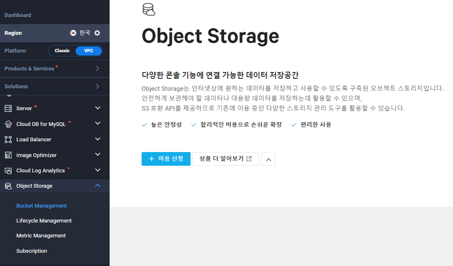Image resolution: width=453 pixels, height=266 pixels.
Task: Click 상품 더 알아보기 external link
Action: [225, 159]
